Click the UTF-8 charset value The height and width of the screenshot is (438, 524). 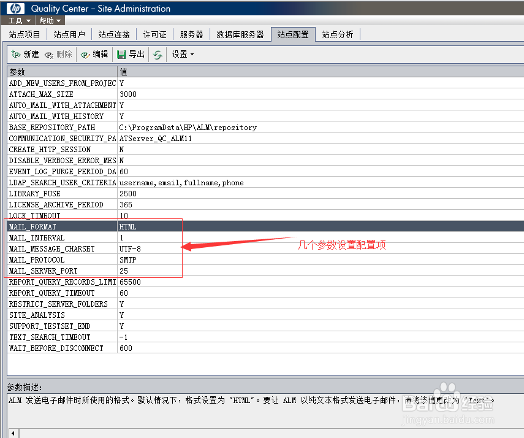tap(130, 249)
